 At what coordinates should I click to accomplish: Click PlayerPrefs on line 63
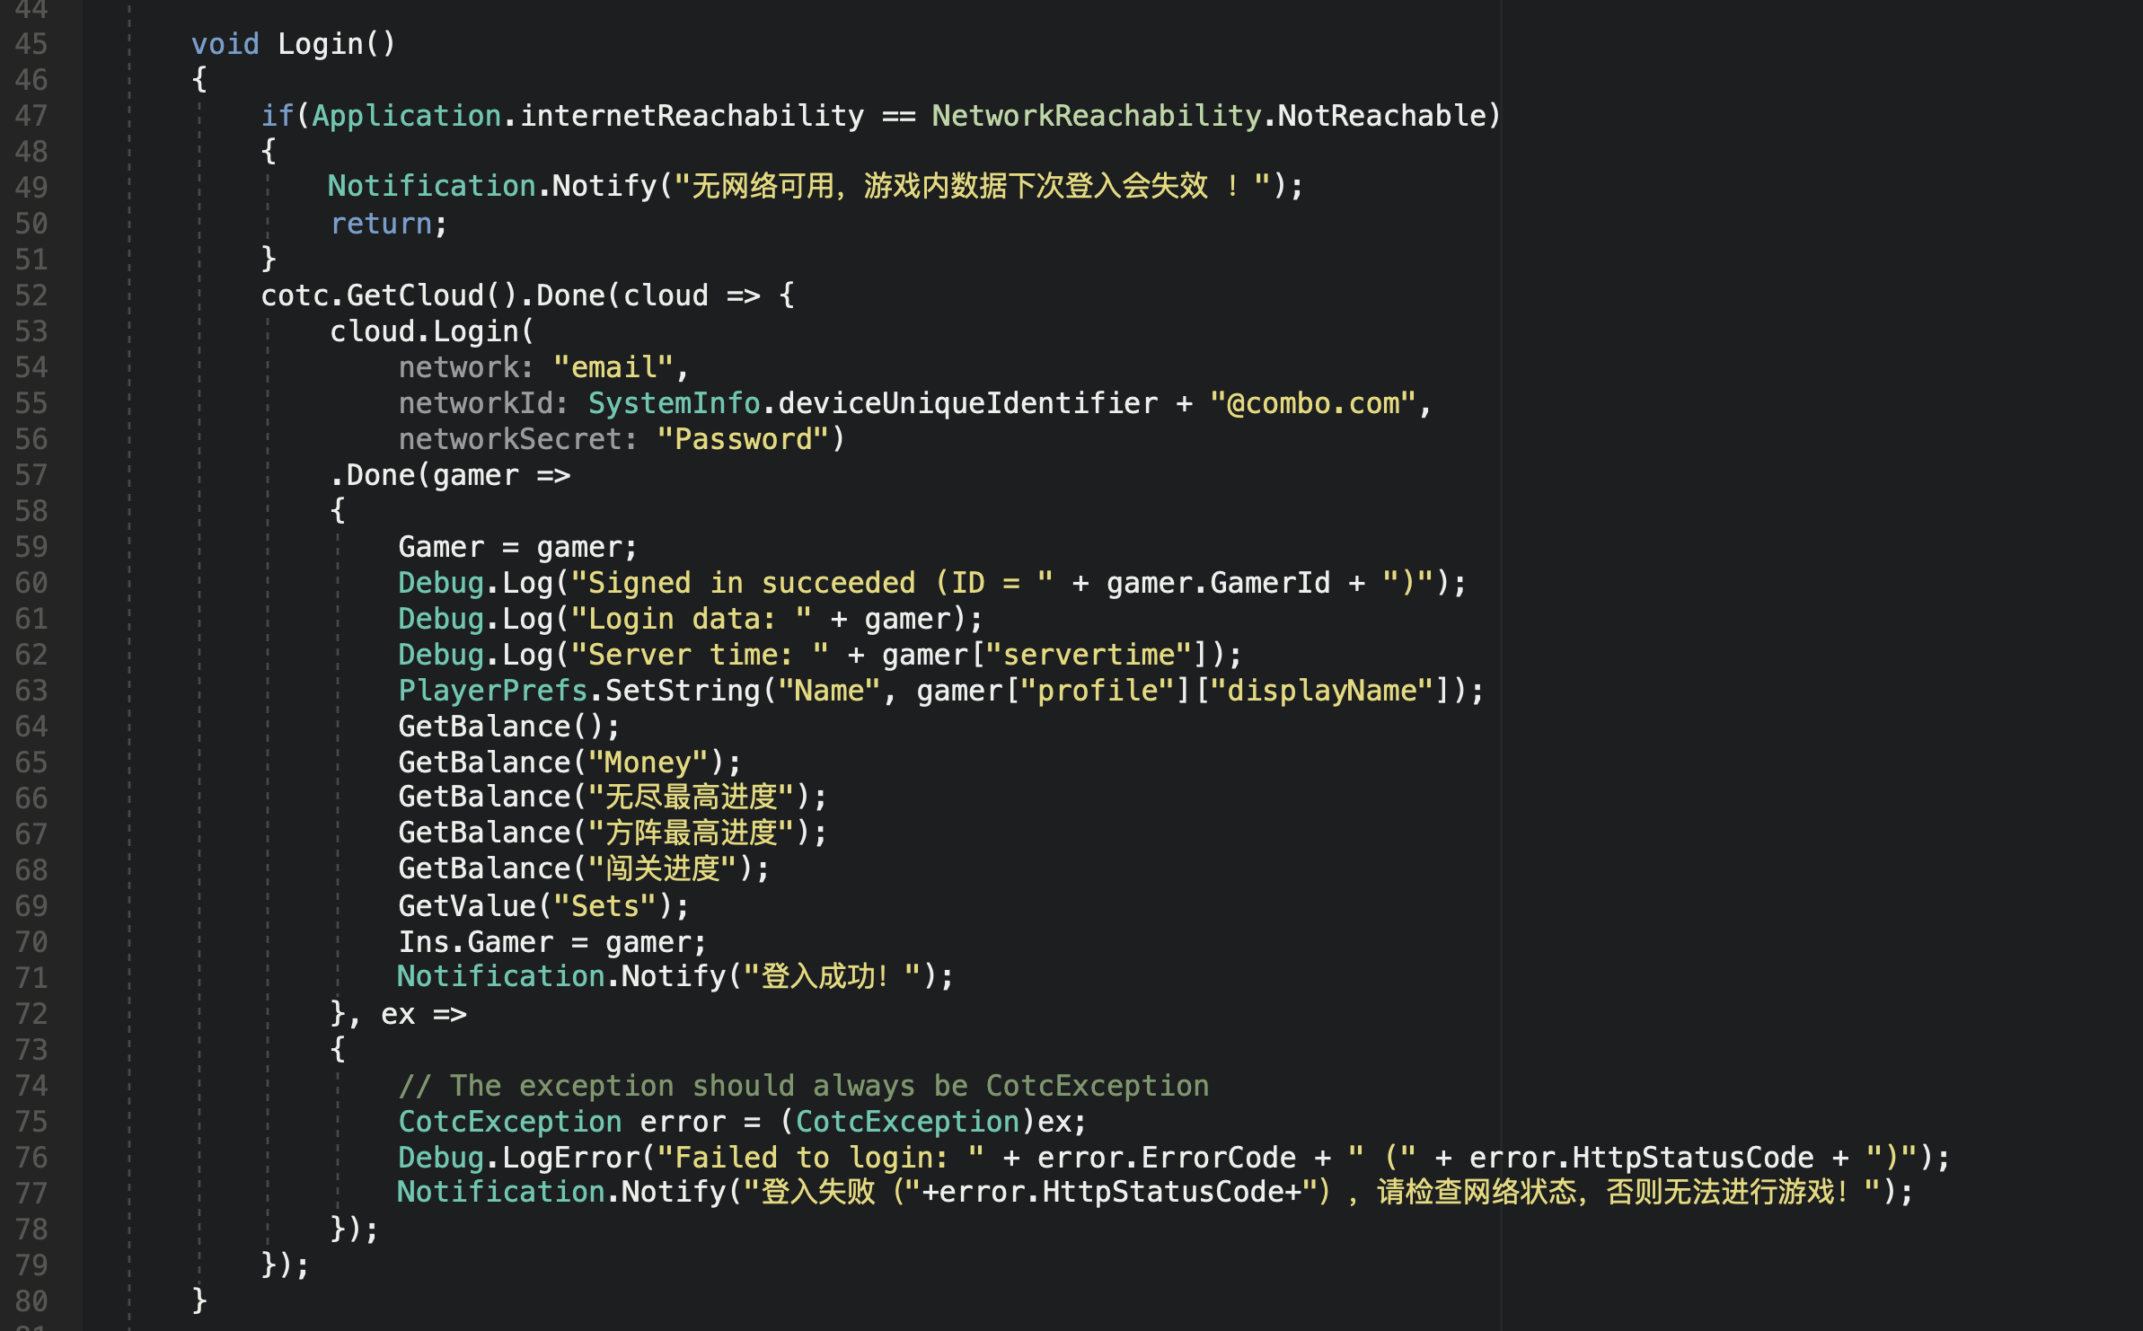pyautogui.click(x=493, y=691)
